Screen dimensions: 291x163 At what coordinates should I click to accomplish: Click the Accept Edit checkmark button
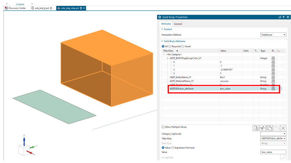pyautogui.click(x=283, y=158)
